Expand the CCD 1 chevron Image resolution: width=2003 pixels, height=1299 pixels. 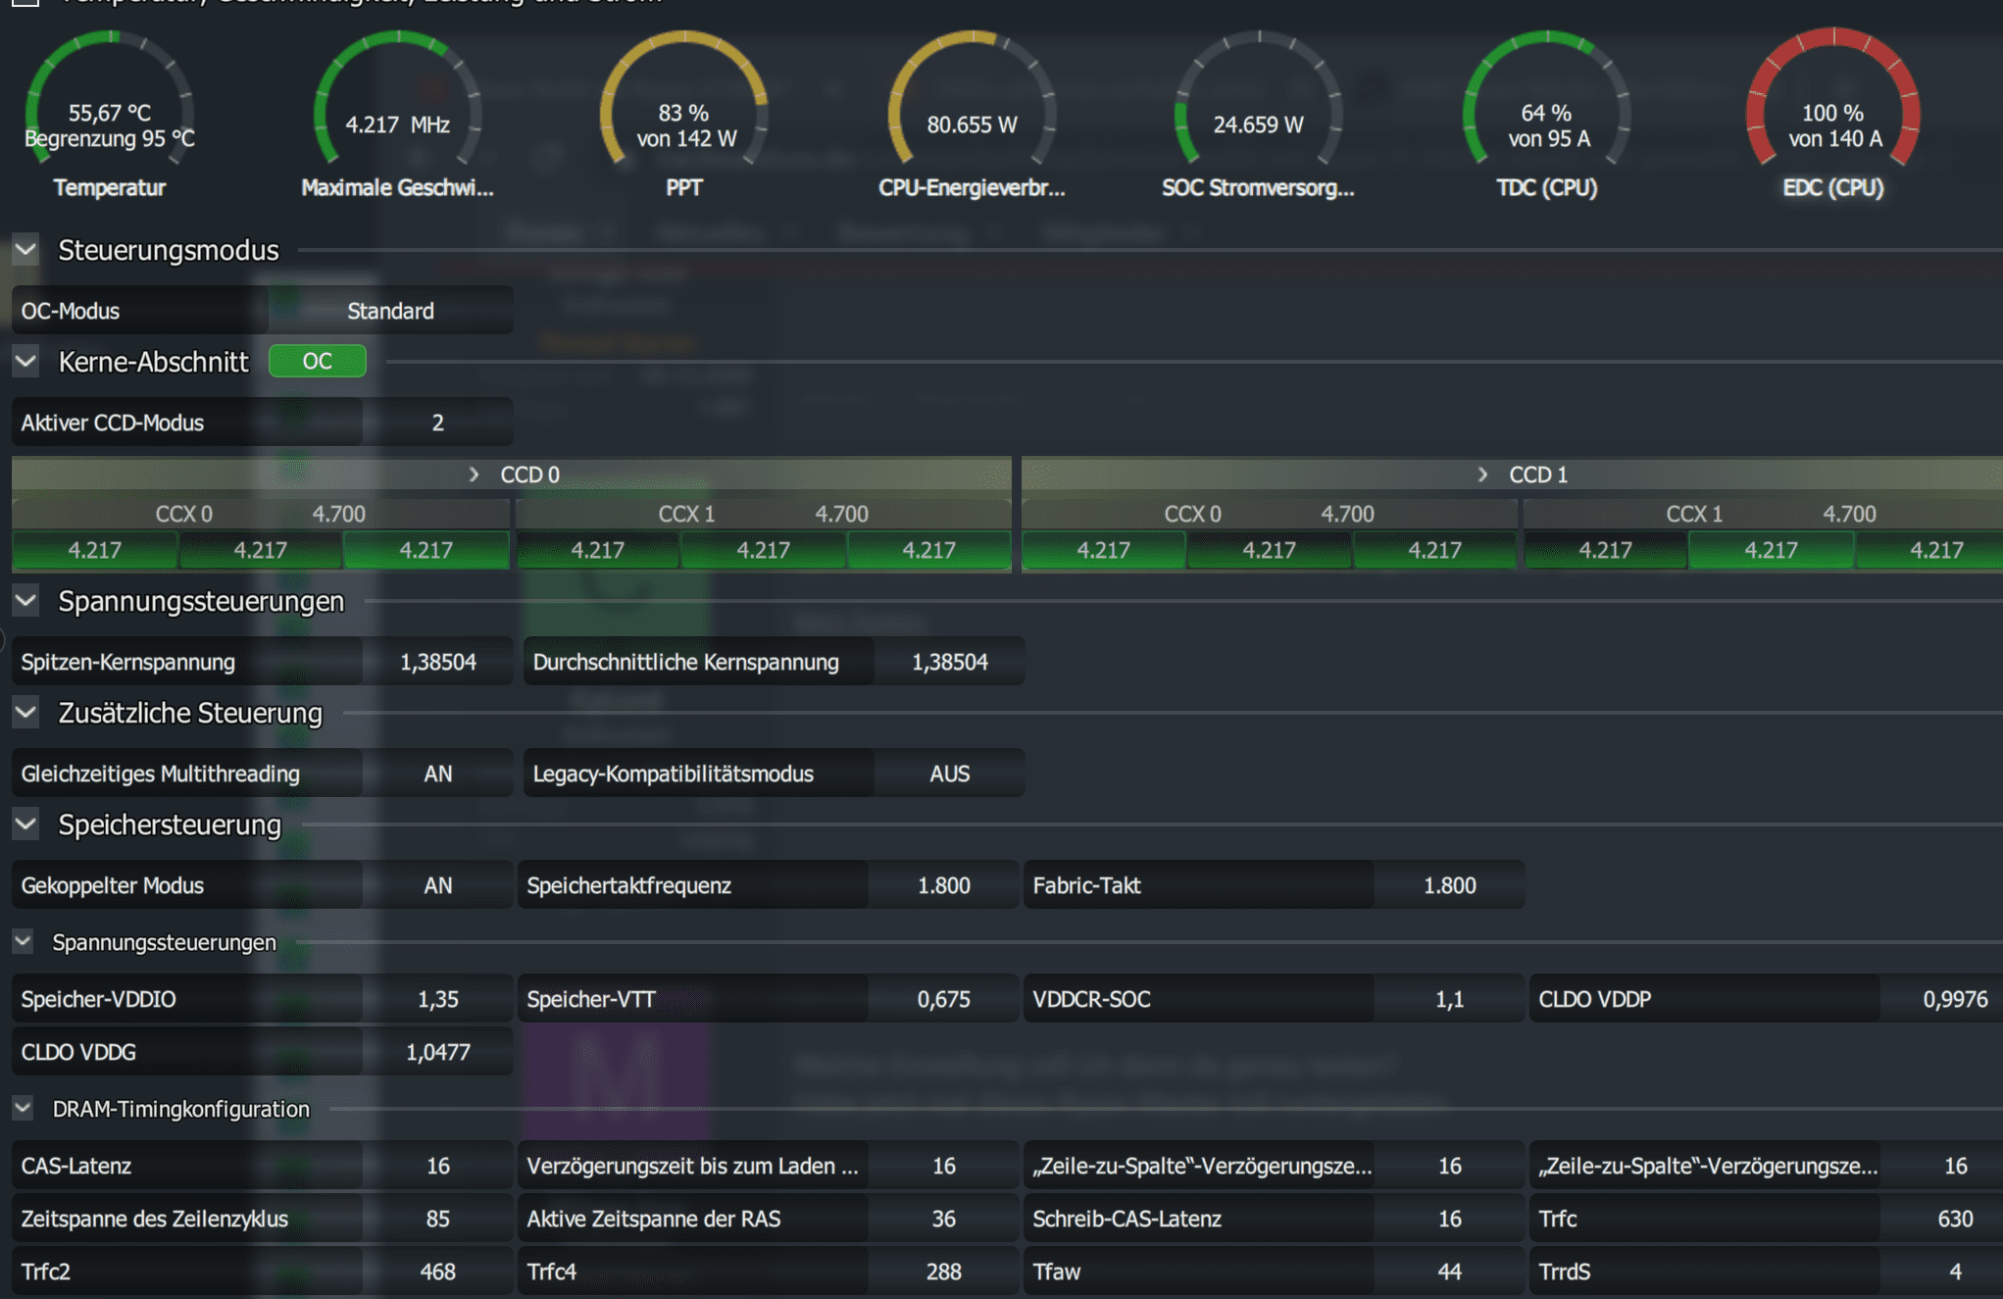pos(1483,475)
